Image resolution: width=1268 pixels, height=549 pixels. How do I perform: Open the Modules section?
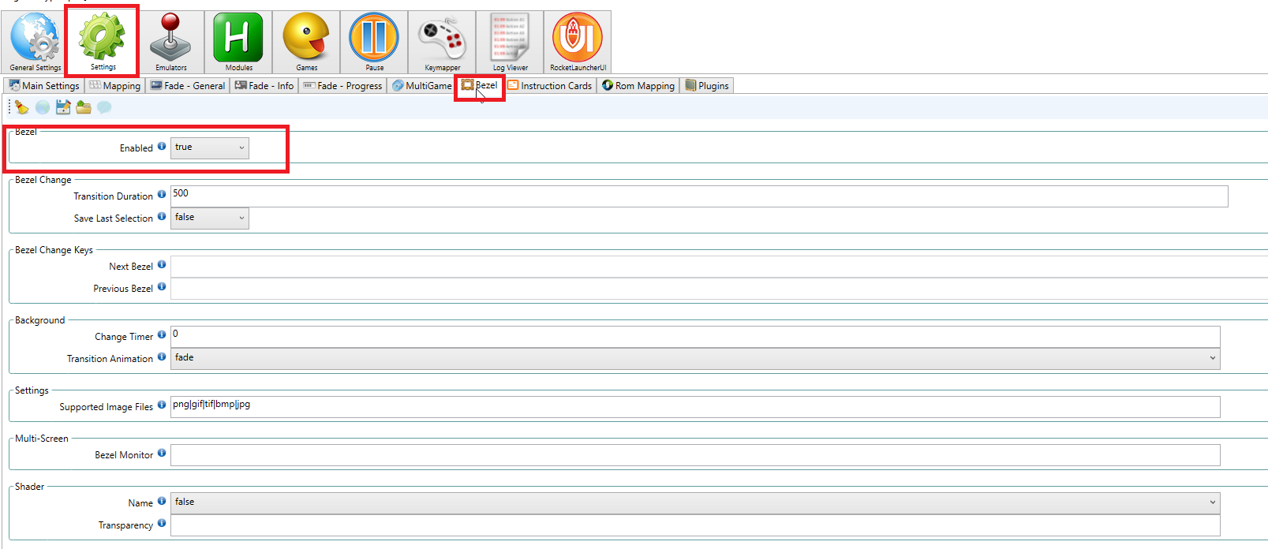[x=238, y=41]
